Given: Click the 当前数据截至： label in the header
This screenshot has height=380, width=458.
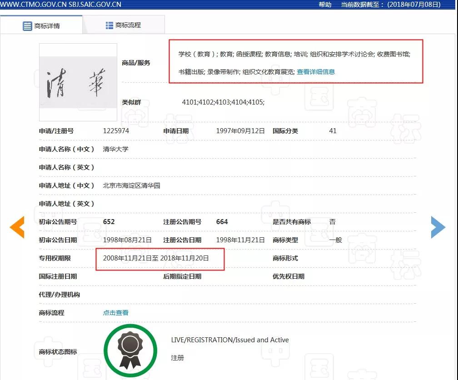Looking at the screenshot, I should pos(363,5).
